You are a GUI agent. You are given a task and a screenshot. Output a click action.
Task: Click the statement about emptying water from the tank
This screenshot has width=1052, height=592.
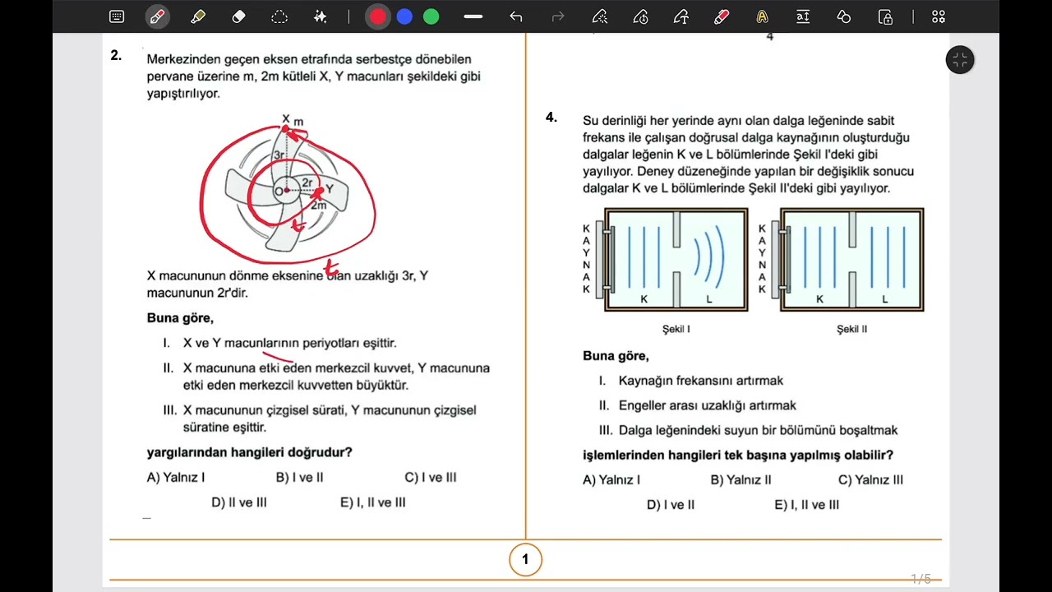point(758,430)
